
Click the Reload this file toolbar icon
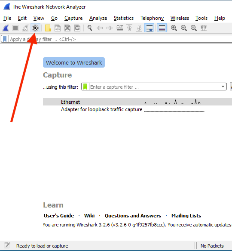77,28
